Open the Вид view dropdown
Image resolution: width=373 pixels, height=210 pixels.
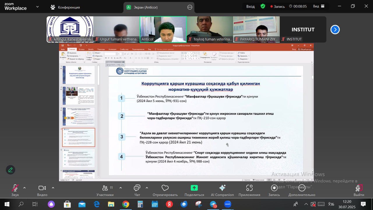[x=318, y=6]
